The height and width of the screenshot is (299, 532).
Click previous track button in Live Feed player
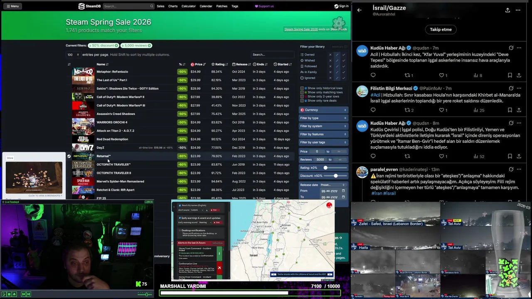tap(24, 294)
